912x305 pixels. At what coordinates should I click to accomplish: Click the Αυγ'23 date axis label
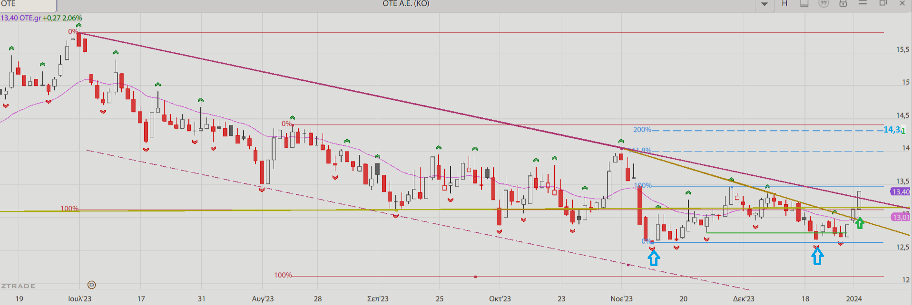tap(263, 299)
